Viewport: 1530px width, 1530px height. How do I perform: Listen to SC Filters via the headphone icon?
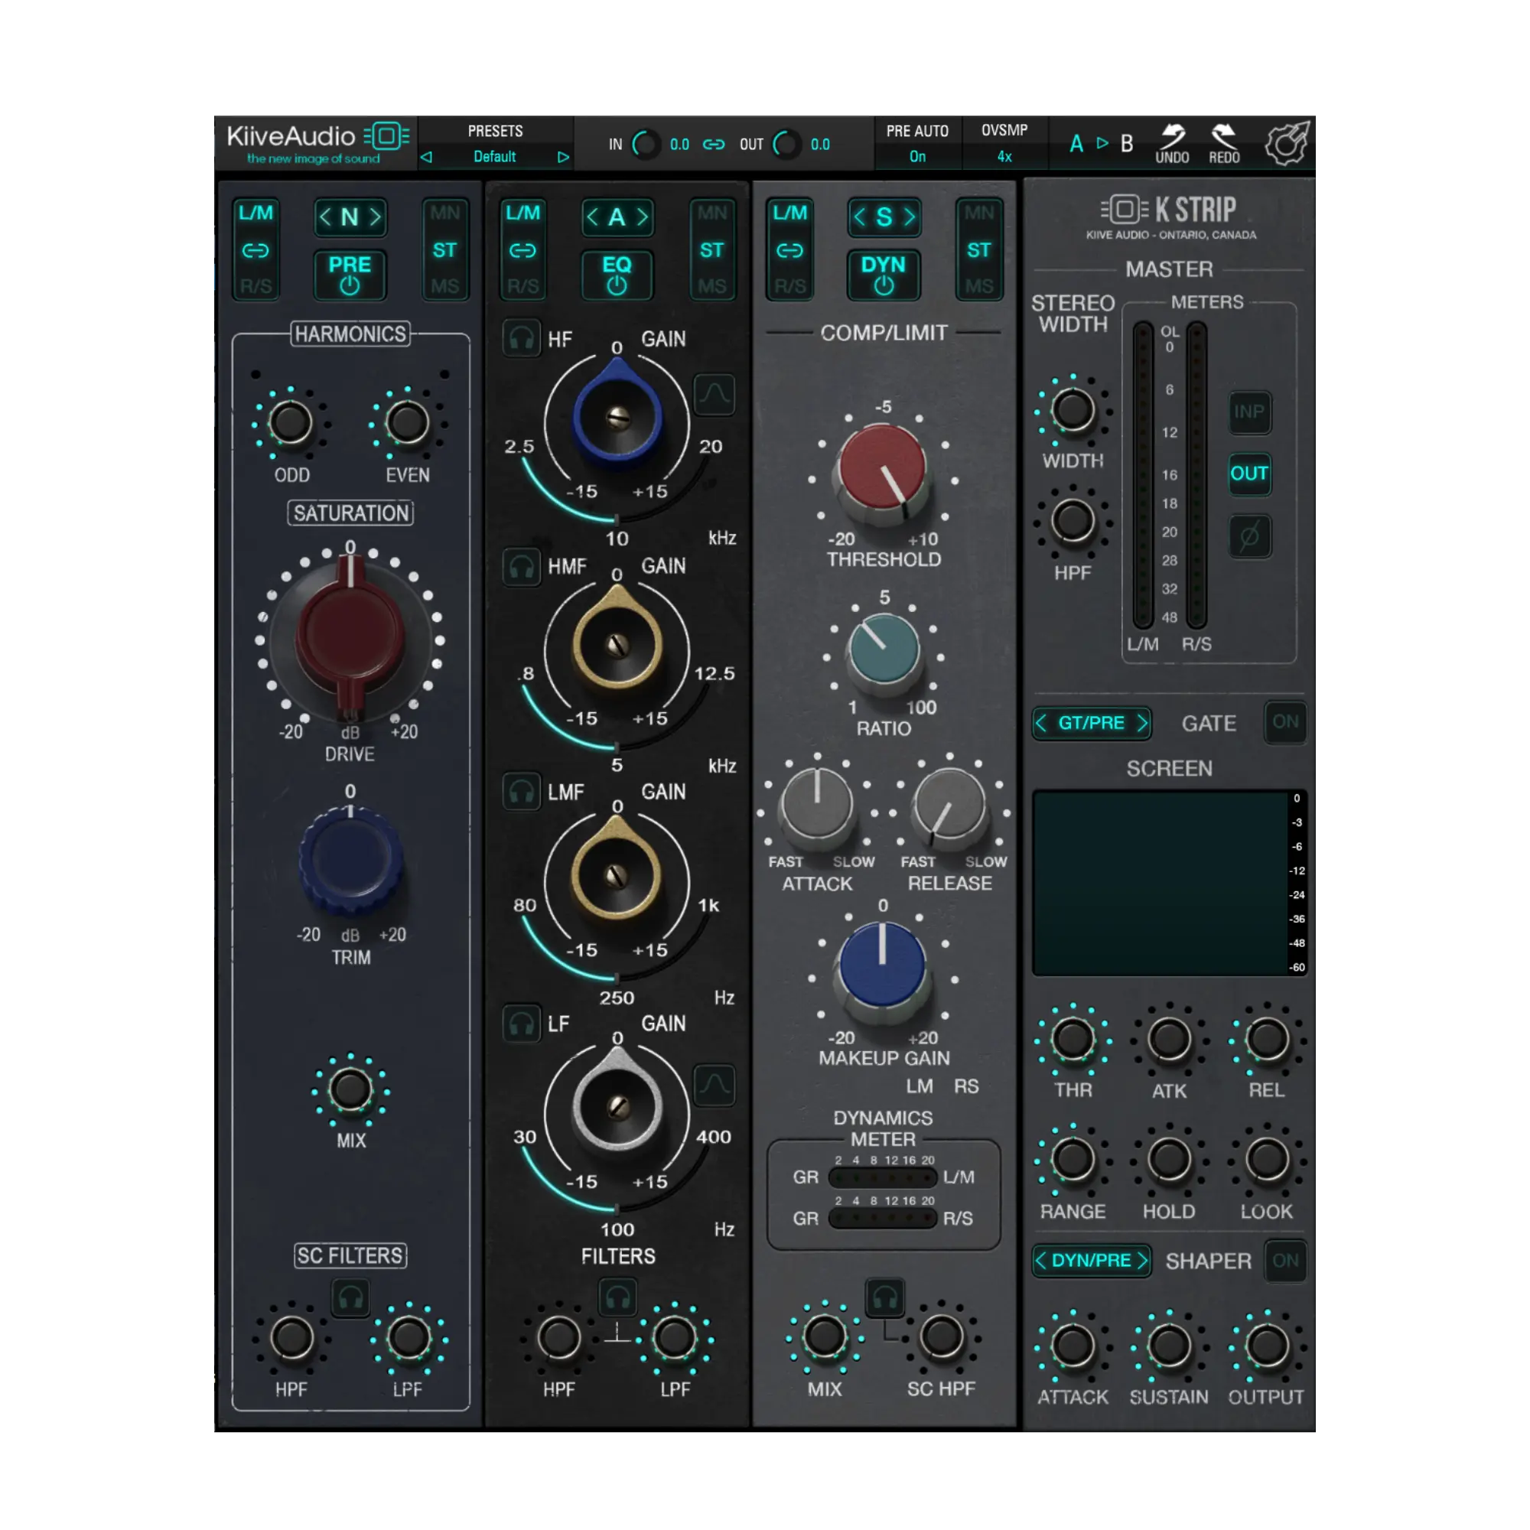350,1298
